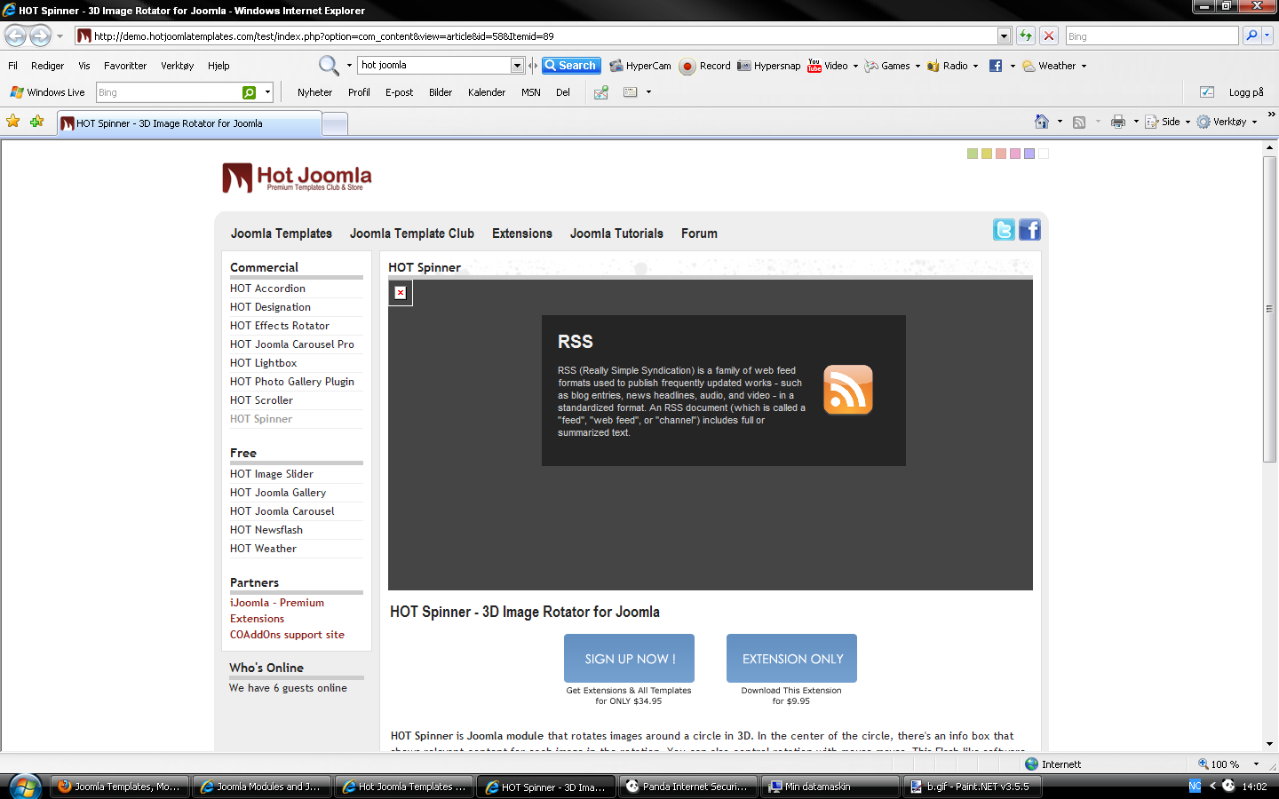1279x799 pixels.
Task: Open the Favoritter menu
Action: pyautogui.click(x=125, y=66)
